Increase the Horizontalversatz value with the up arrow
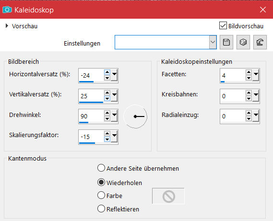The height and width of the screenshot is (221, 273). pyautogui.click(x=107, y=72)
